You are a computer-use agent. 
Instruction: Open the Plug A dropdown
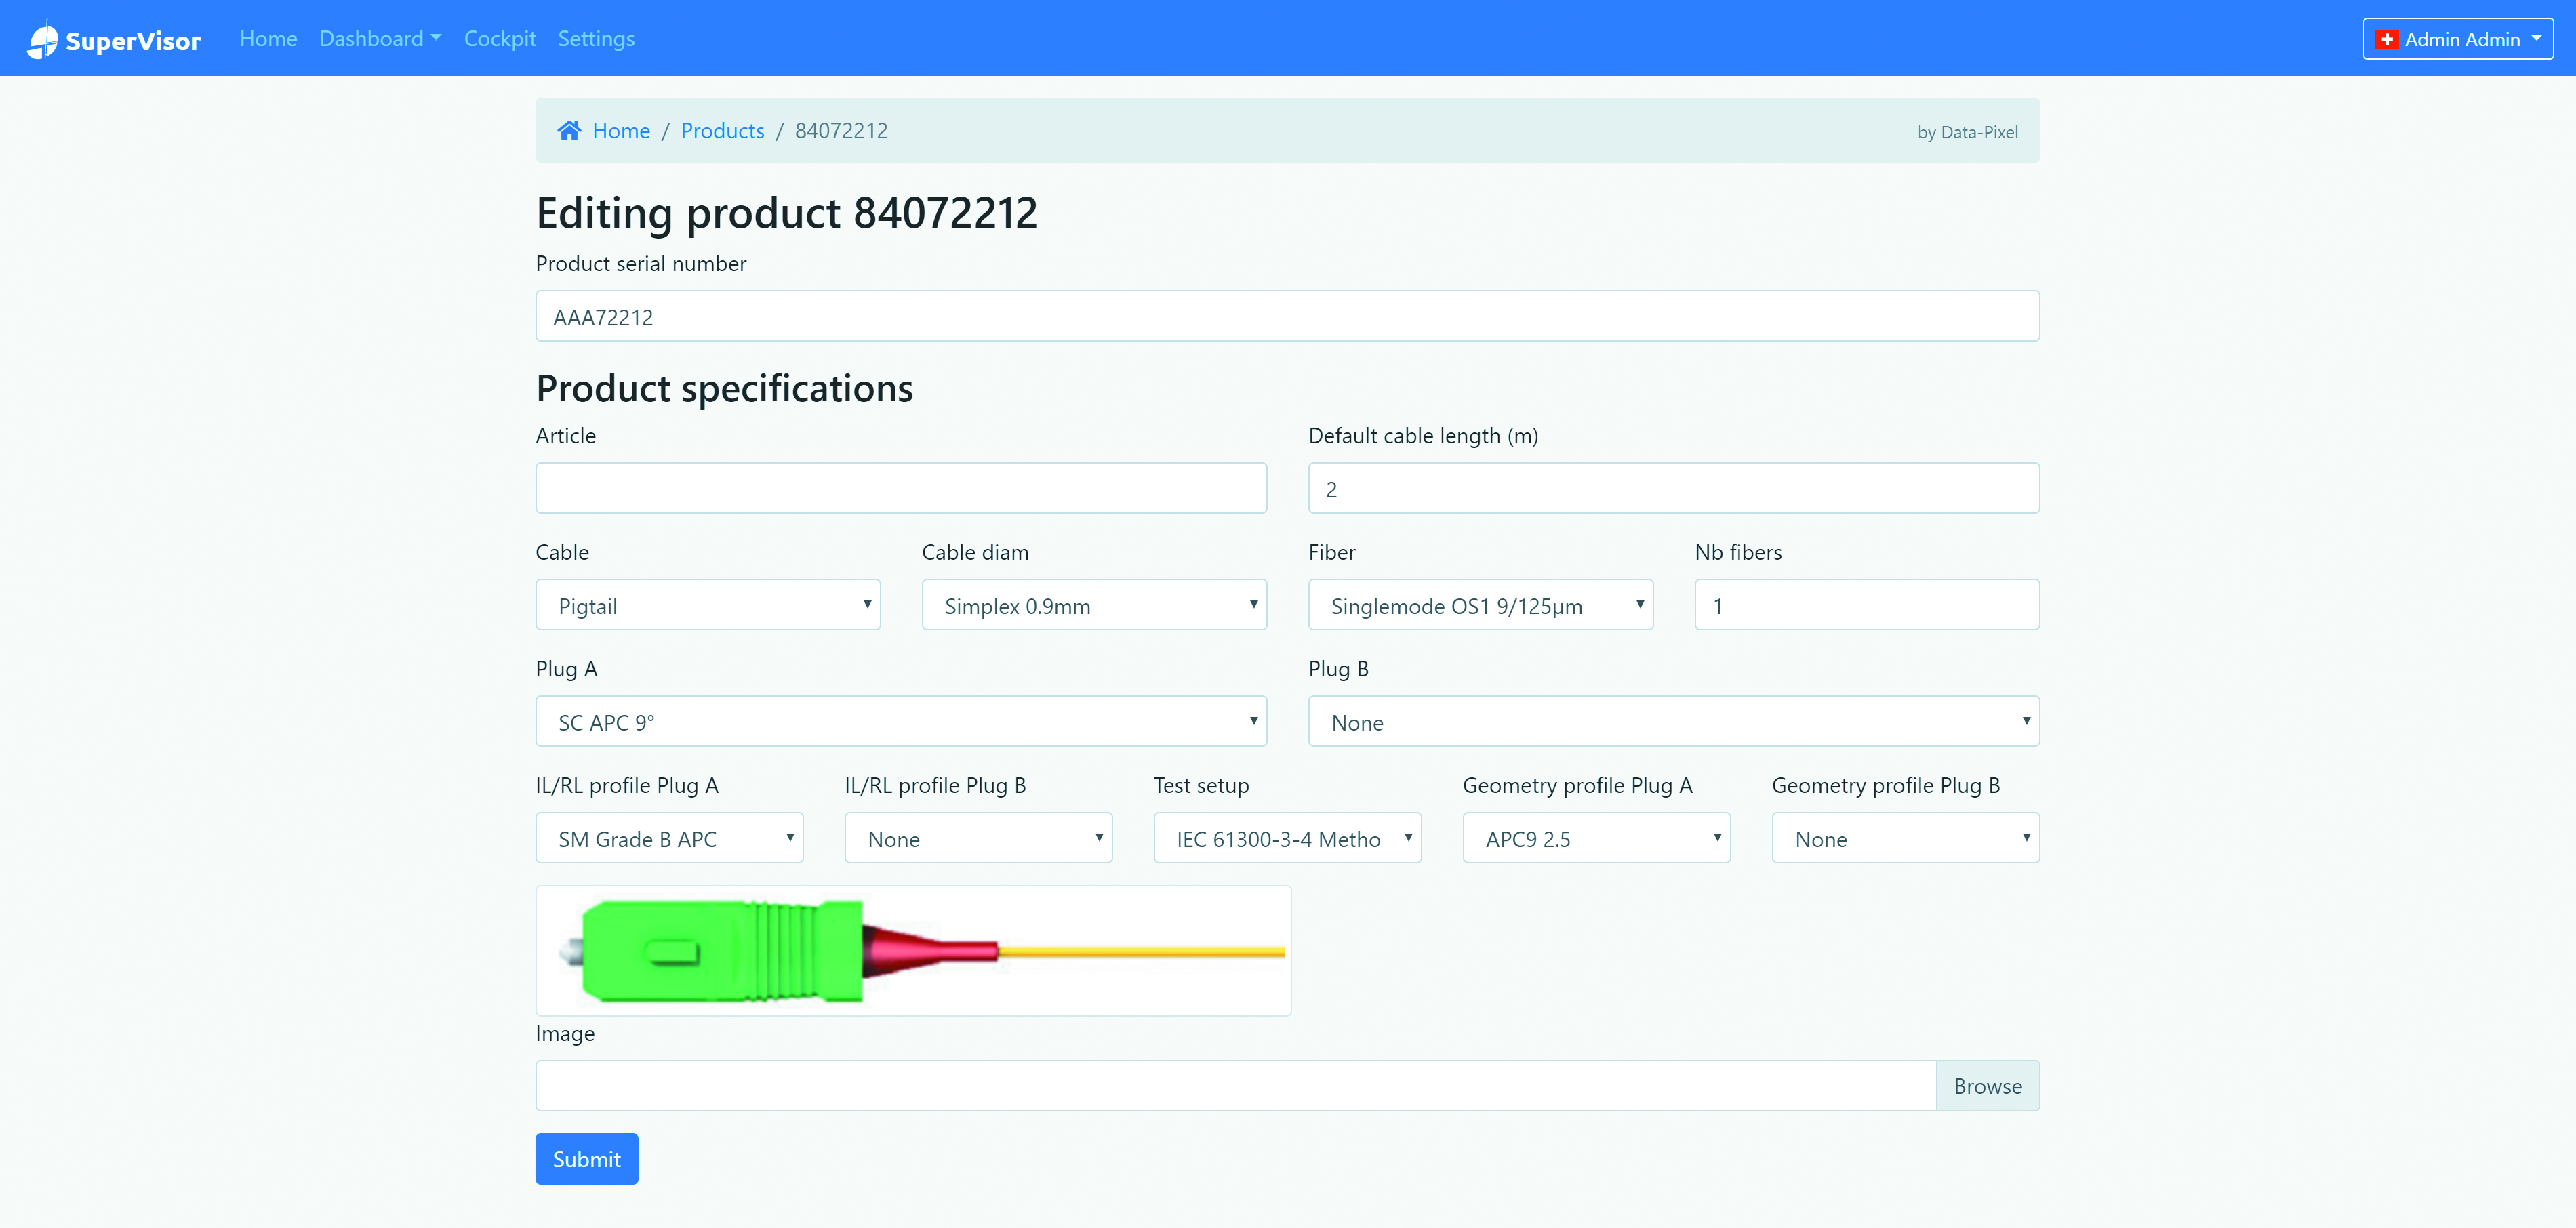(x=901, y=721)
